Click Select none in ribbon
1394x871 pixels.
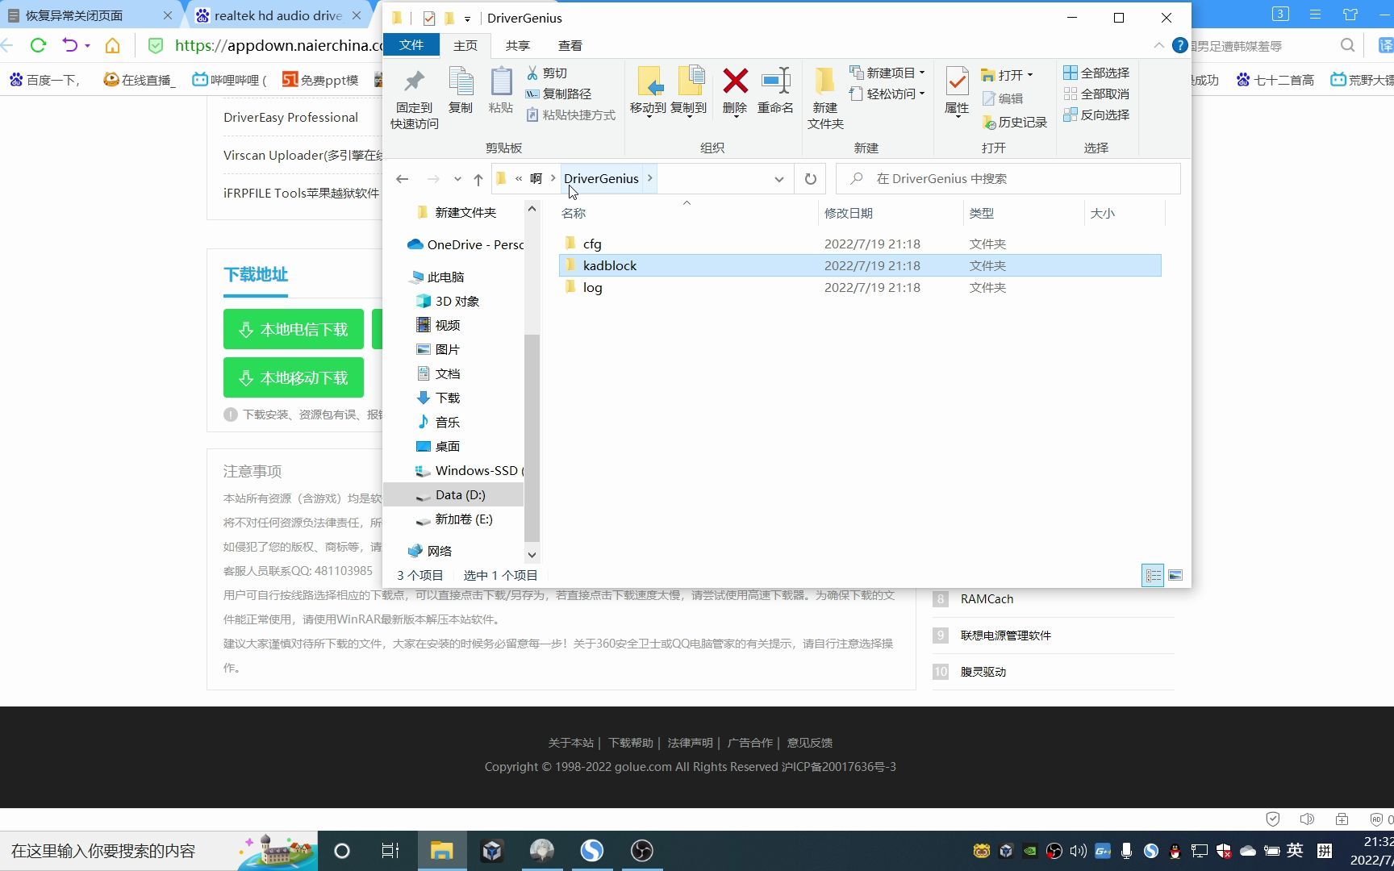tap(1096, 94)
